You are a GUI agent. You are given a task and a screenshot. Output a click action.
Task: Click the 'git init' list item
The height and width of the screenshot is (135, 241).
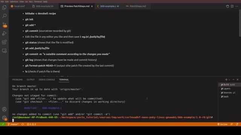point(29,19)
